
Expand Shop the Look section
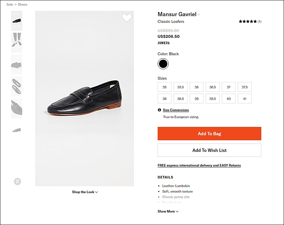point(85,192)
